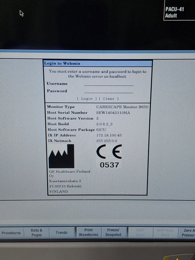195x260 pixels.
Task: Click the 'Login to Webmin' title
Action: point(62,63)
